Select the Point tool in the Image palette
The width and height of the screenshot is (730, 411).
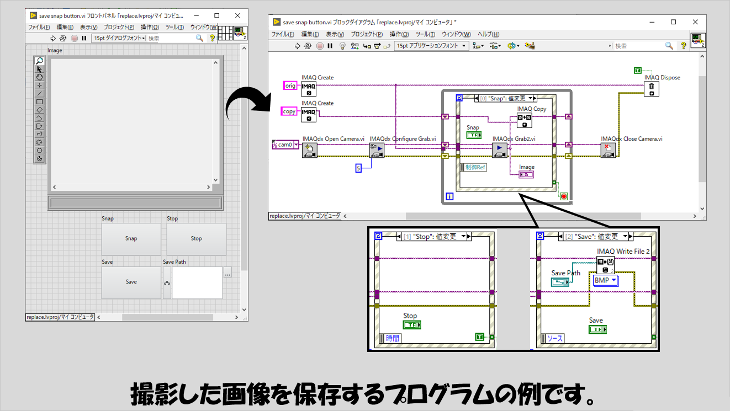tap(39, 86)
